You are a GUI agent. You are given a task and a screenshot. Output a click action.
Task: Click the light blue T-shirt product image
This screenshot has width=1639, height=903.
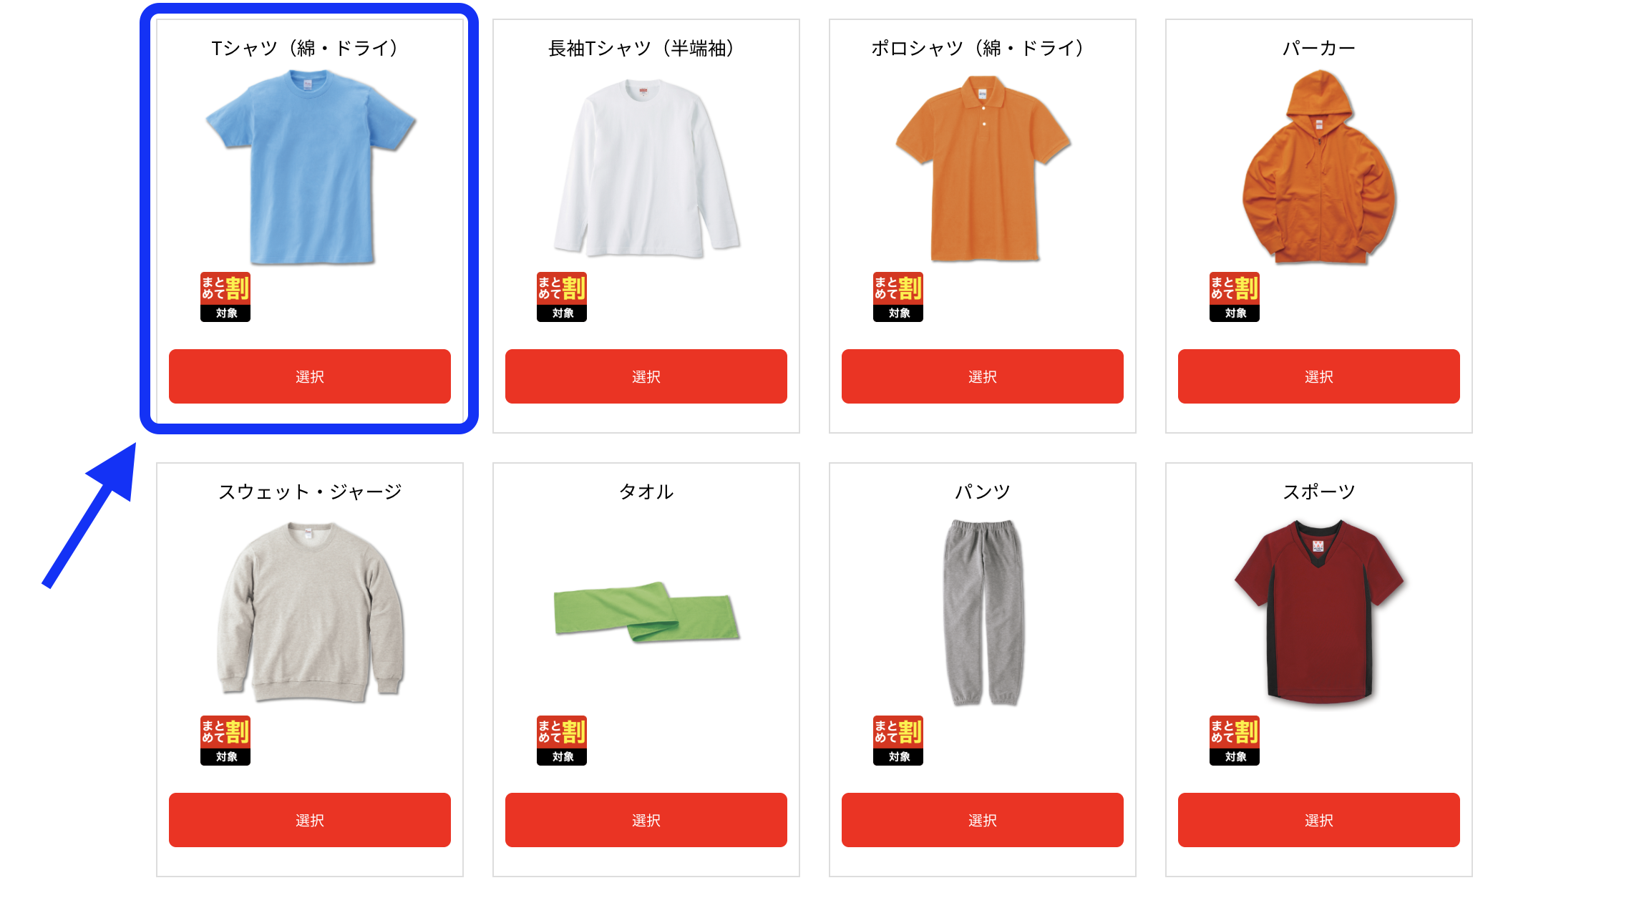pyautogui.click(x=311, y=167)
